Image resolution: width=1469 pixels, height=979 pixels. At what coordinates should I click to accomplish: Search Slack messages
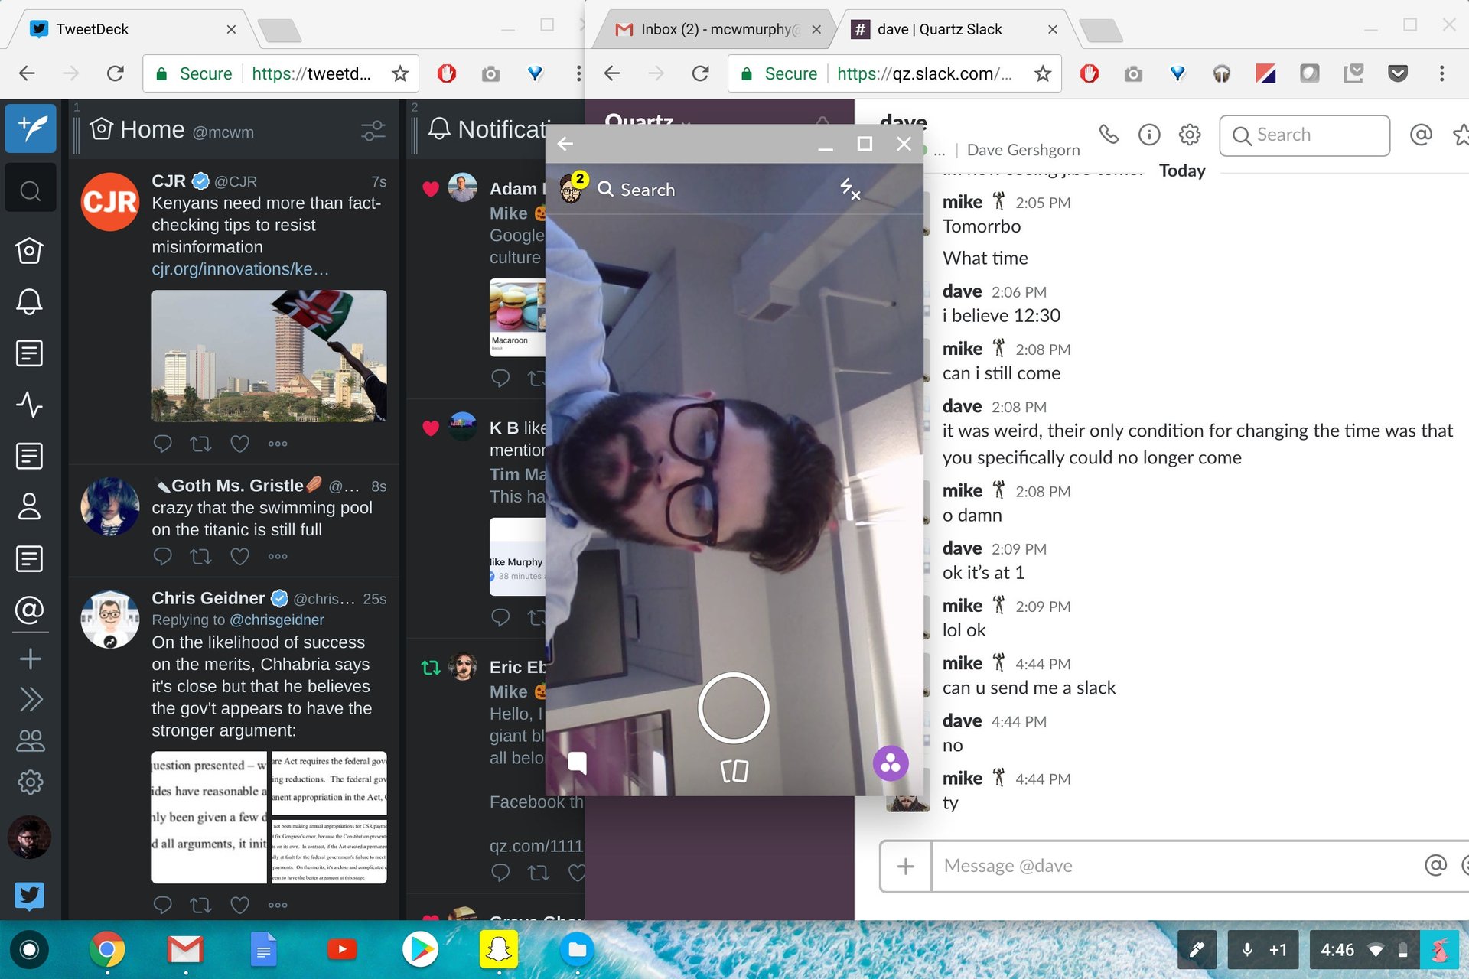coord(1305,135)
